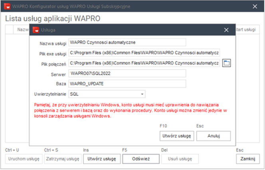Close the window using Zamknij button
Viewport: 265px width, 170px height.
247,159
